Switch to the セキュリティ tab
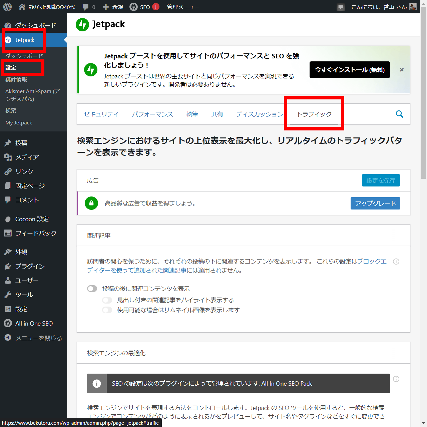 pos(101,114)
